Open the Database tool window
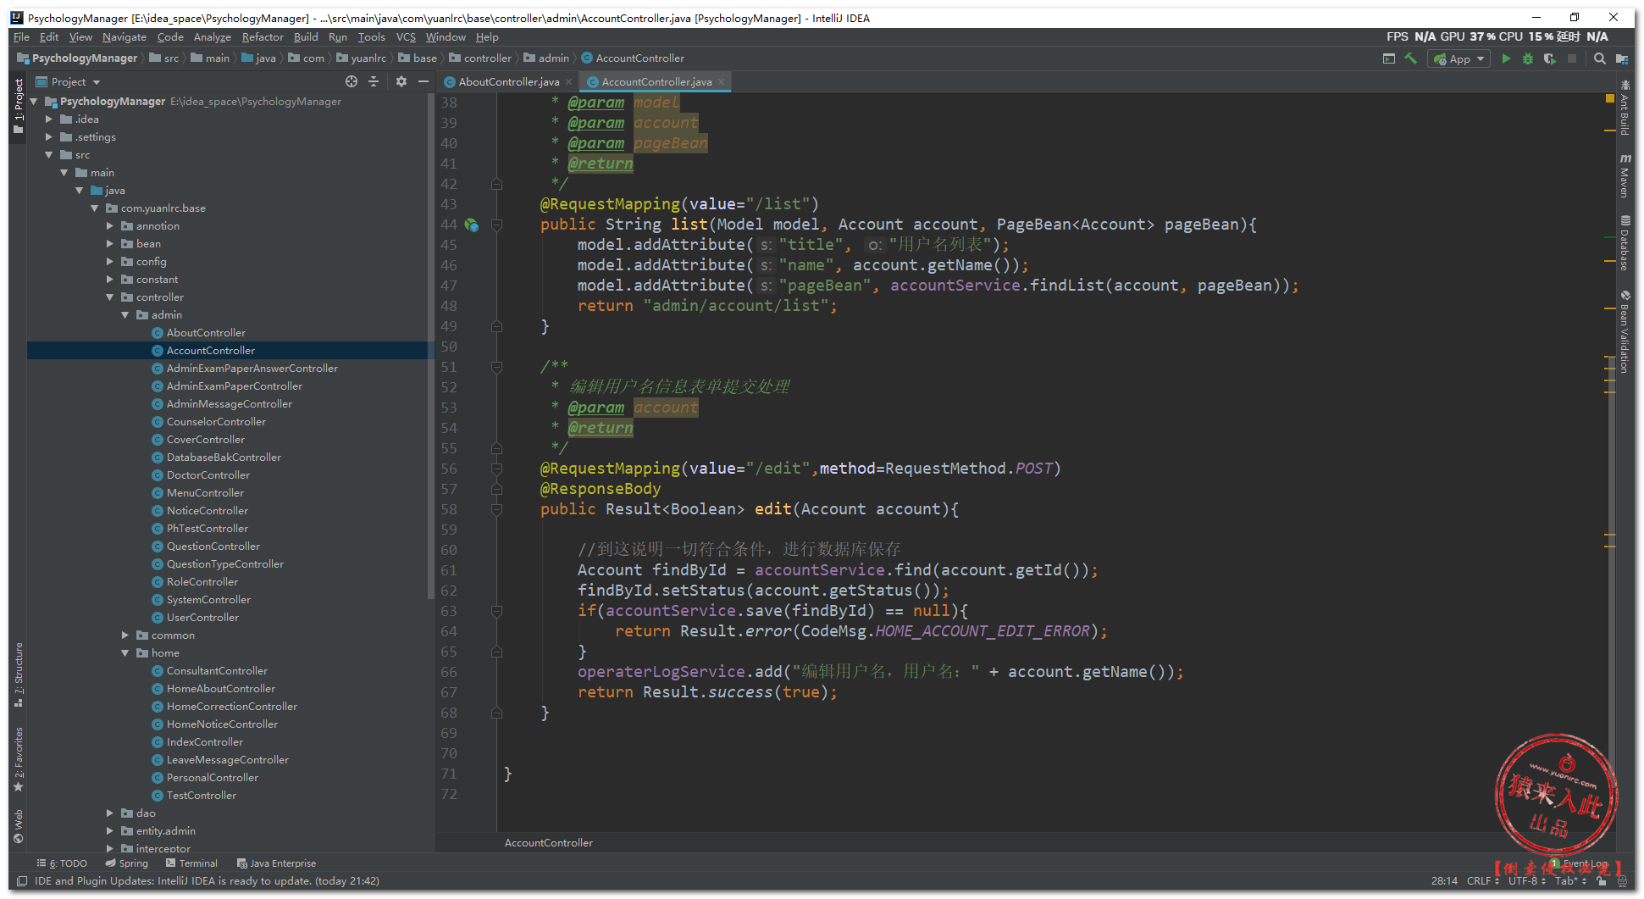The width and height of the screenshot is (1644, 899). tap(1625, 243)
